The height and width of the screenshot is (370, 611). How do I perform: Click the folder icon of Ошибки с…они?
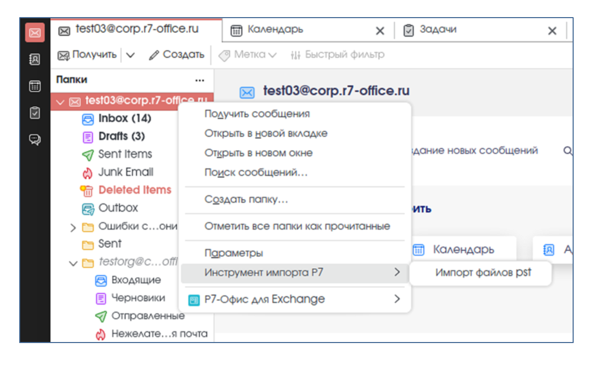88,227
